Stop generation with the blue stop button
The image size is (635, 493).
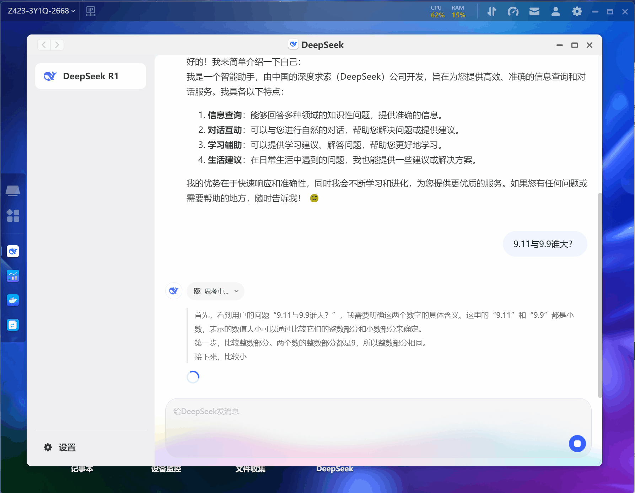(x=577, y=444)
